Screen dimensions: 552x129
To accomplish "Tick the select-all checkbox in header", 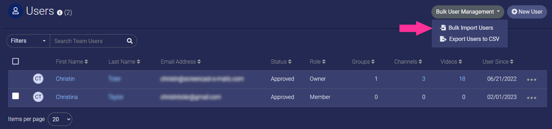I will point(15,61).
